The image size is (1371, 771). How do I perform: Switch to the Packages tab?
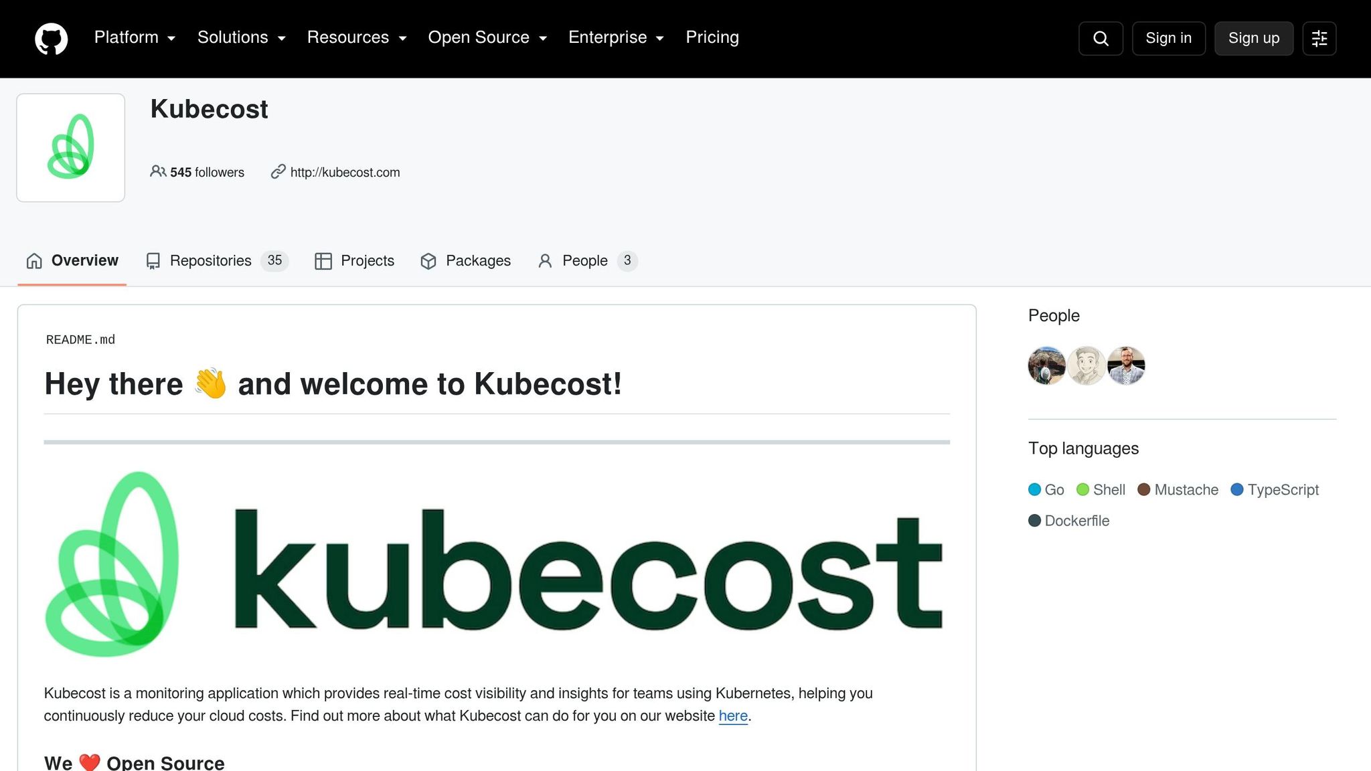point(465,261)
